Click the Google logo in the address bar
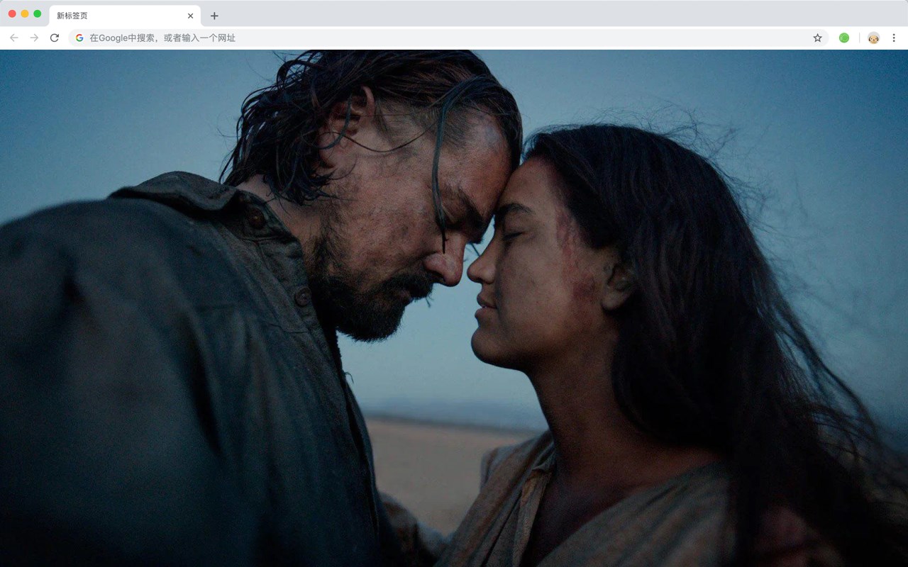908x567 pixels. point(79,38)
